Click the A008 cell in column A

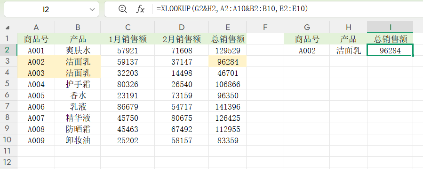click(x=36, y=129)
